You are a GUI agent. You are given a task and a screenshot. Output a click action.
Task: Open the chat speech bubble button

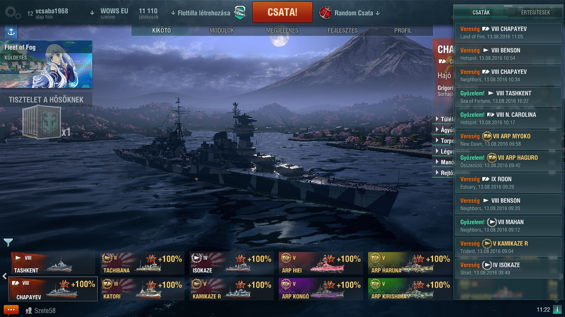11,310
